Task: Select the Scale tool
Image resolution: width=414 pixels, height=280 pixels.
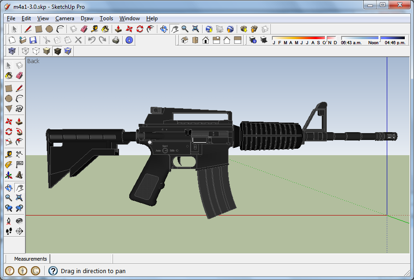Action: [x=9, y=142]
